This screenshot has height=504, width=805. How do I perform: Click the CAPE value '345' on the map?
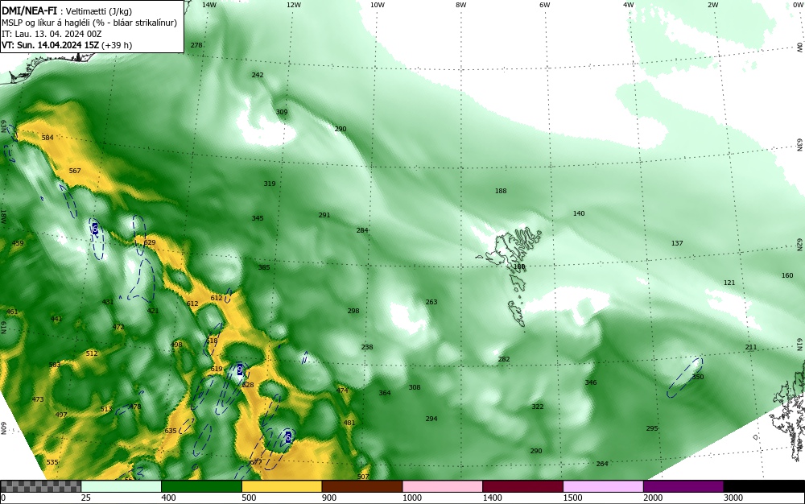coord(258,218)
